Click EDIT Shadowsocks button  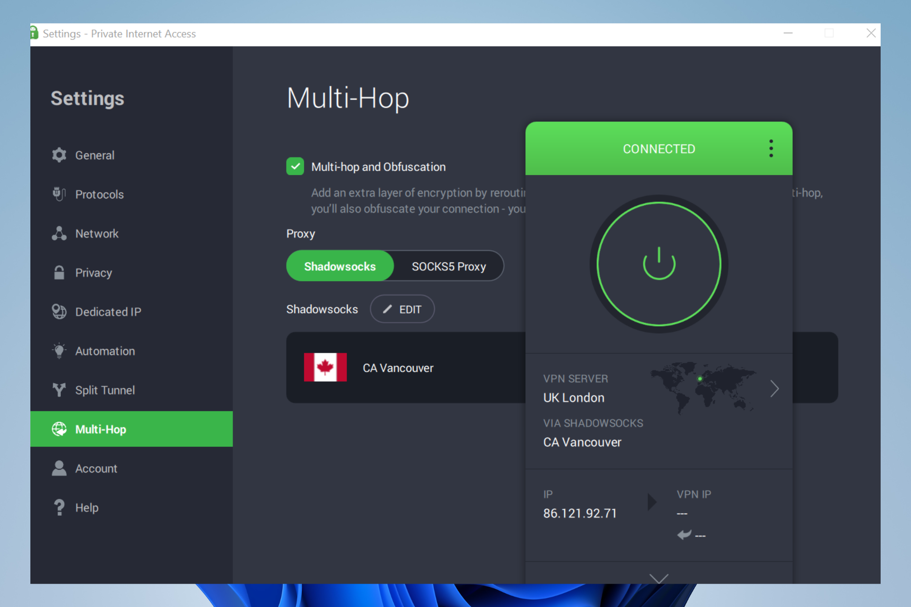402,309
